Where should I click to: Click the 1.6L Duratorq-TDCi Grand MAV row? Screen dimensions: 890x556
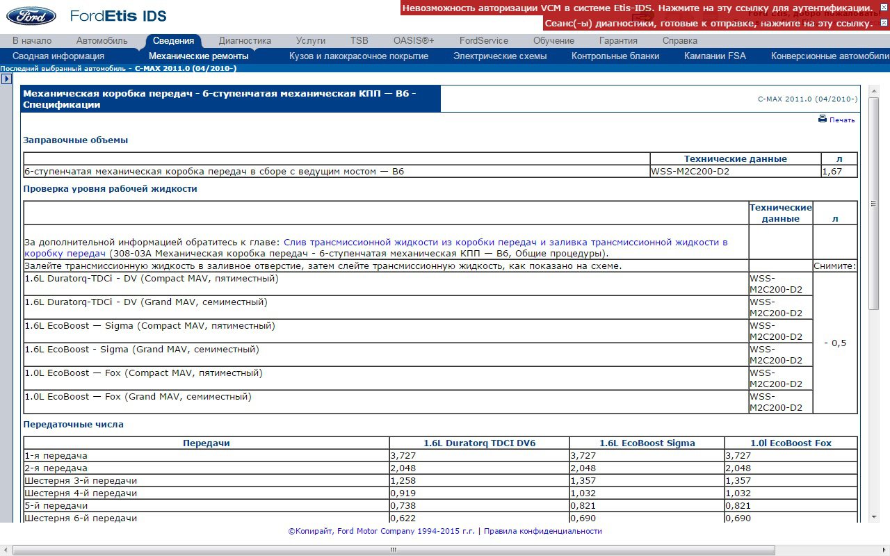386,307
